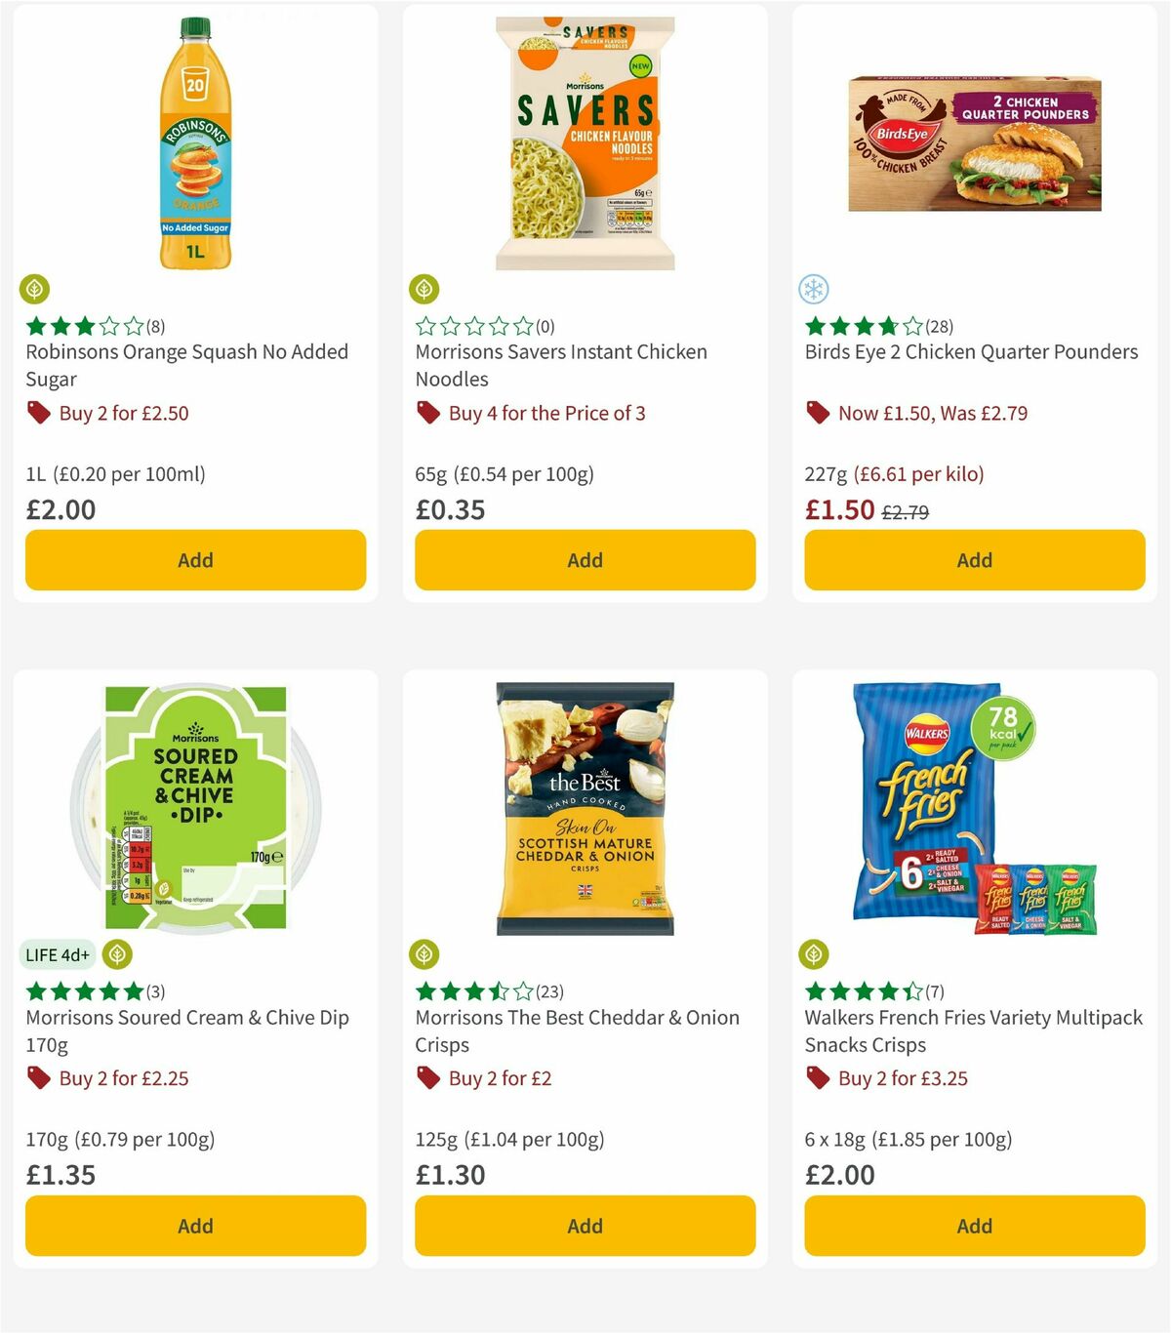
Task: Add Robinsons Orange Squash to basket
Action: pyautogui.click(x=195, y=560)
